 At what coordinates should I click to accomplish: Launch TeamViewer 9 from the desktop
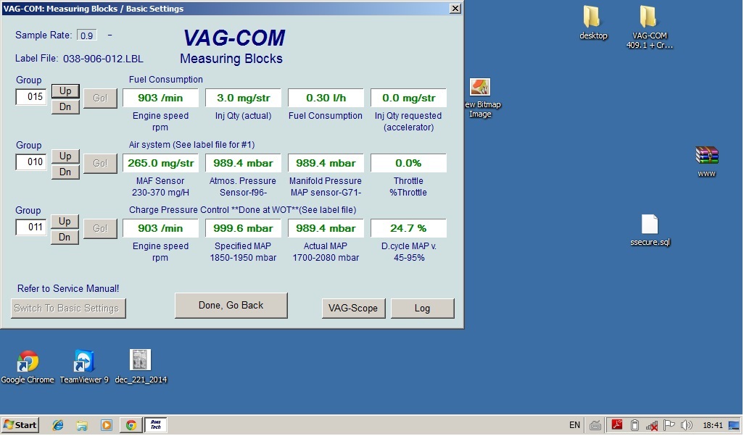pyautogui.click(x=83, y=361)
